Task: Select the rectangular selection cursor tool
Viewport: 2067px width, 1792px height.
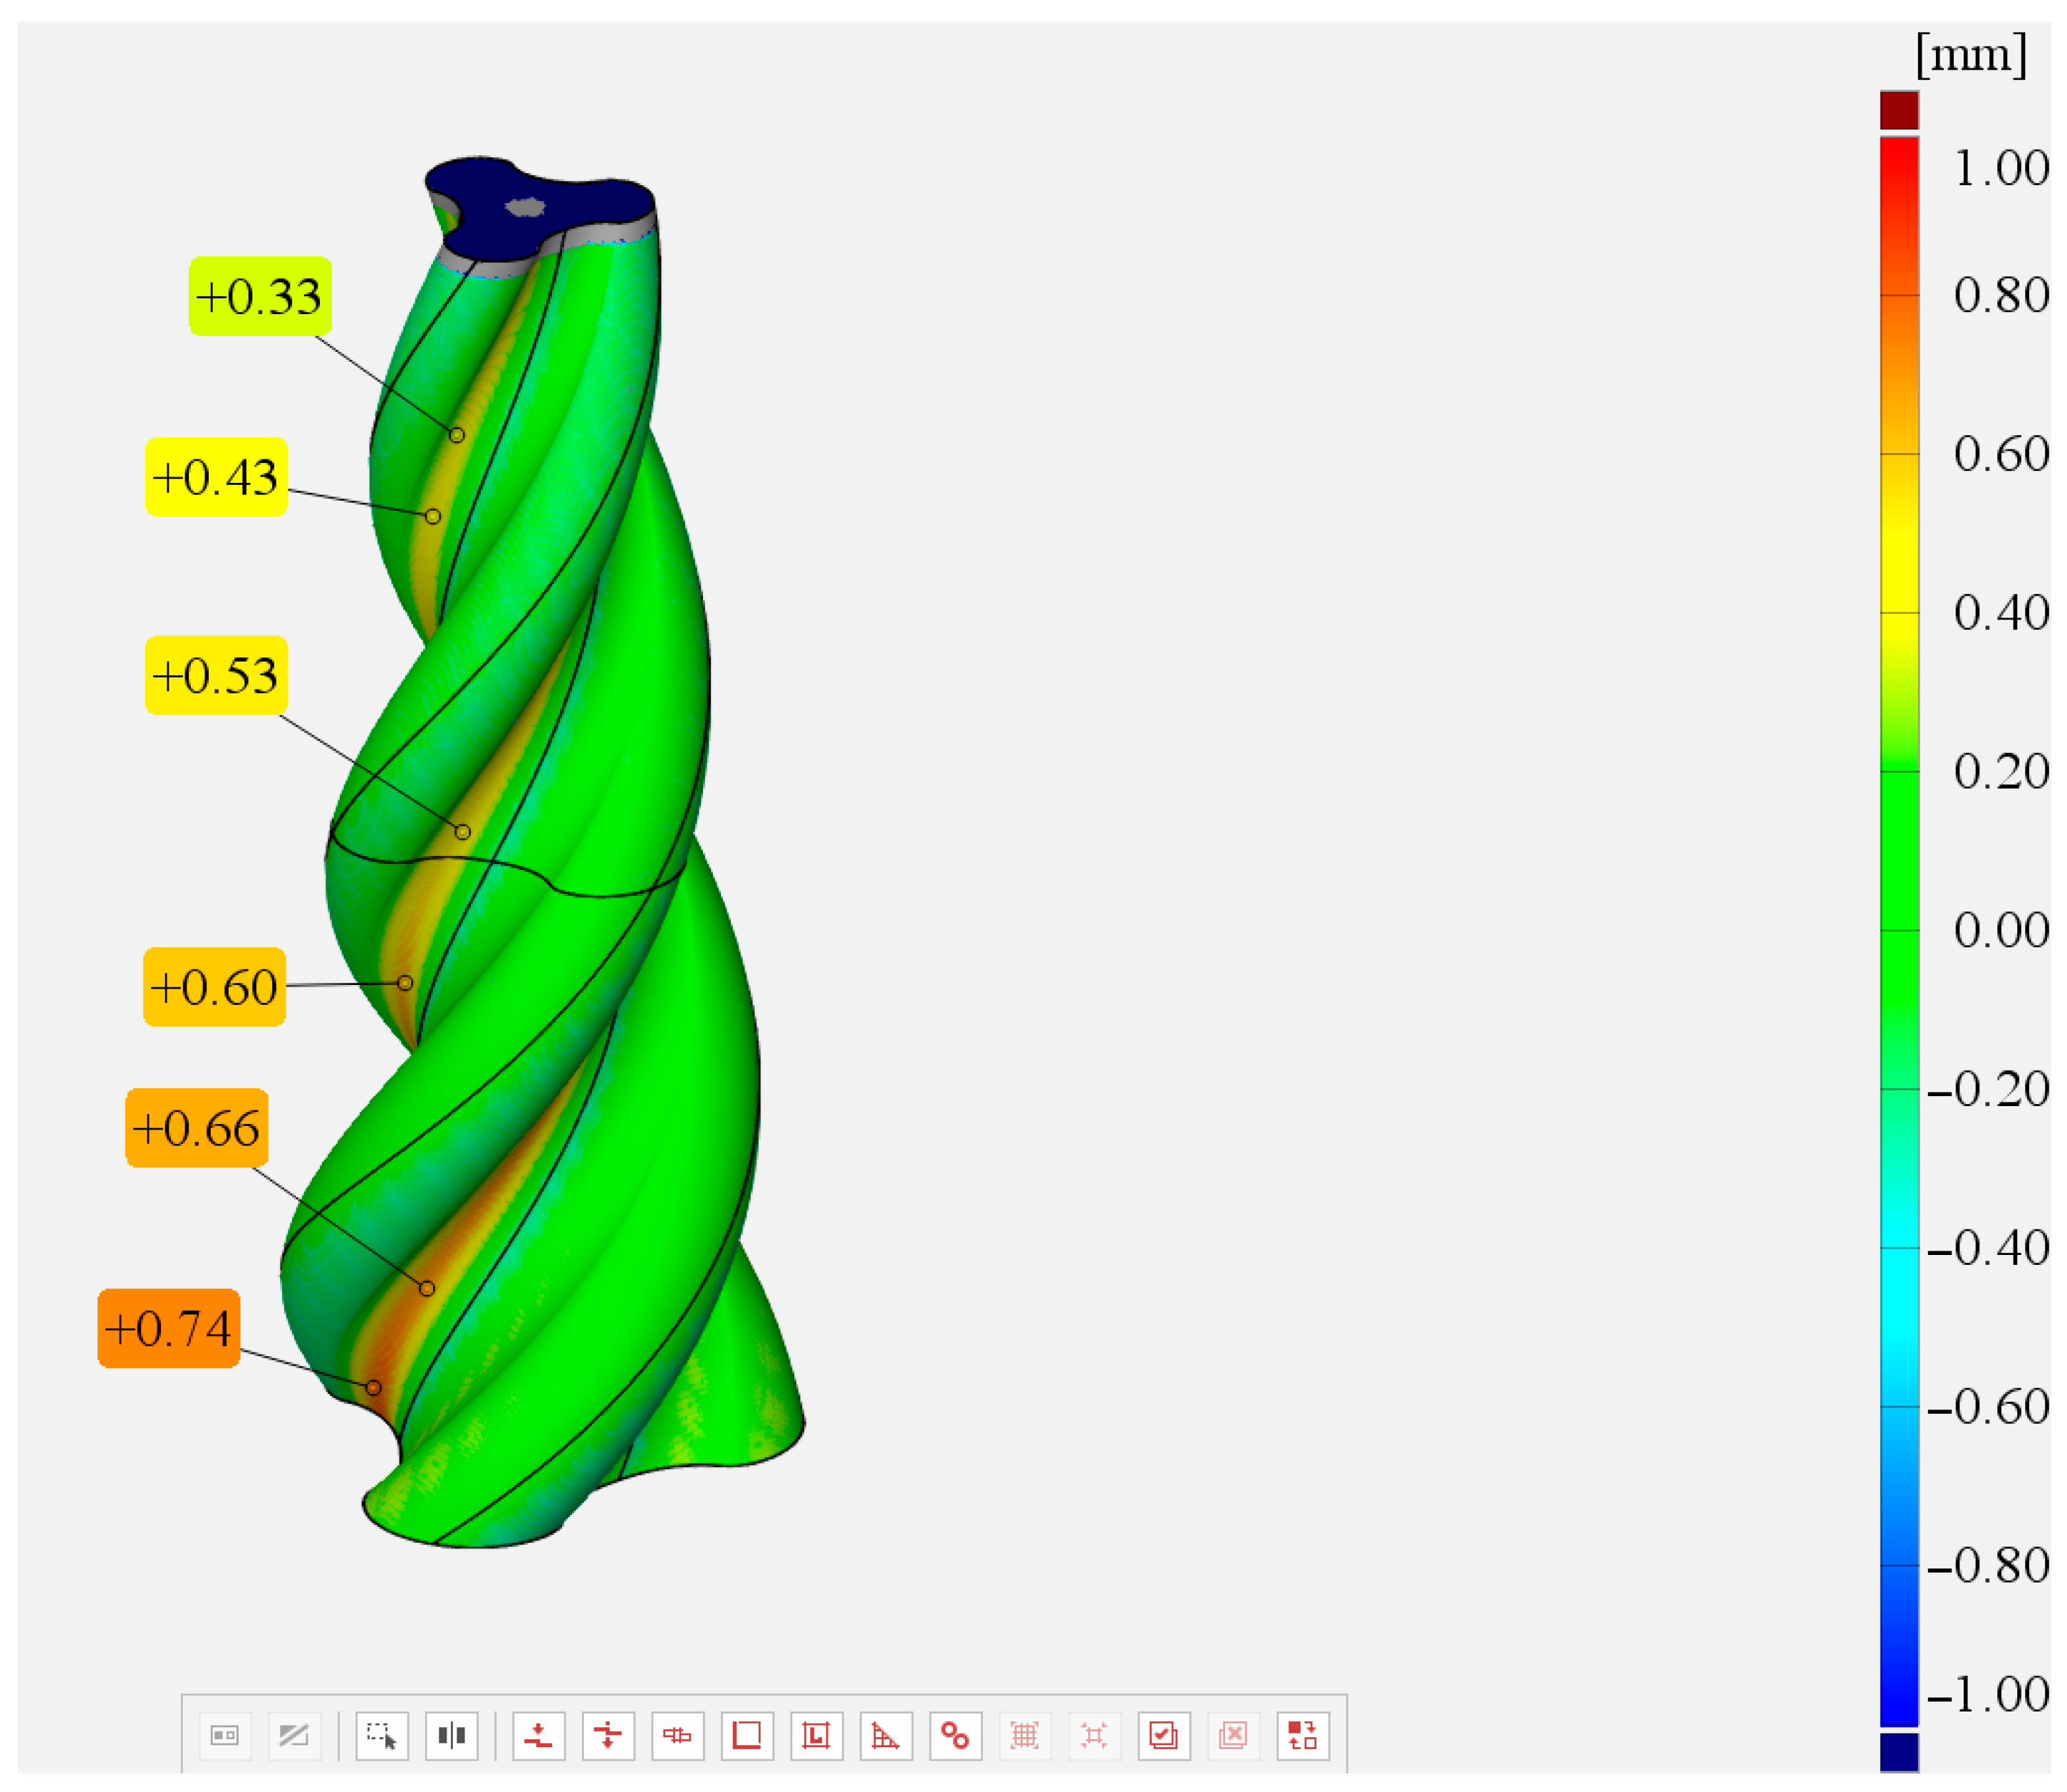Action: click(382, 1735)
